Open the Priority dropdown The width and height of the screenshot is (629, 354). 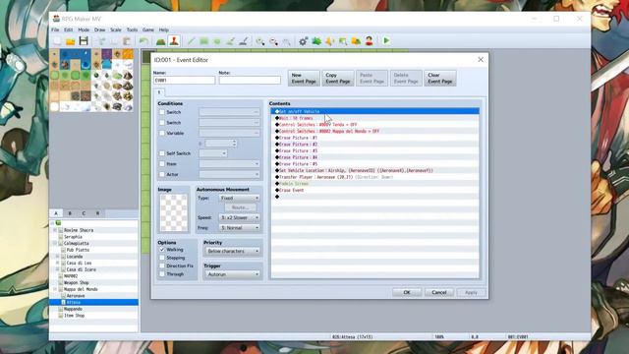(x=233, y=251)
